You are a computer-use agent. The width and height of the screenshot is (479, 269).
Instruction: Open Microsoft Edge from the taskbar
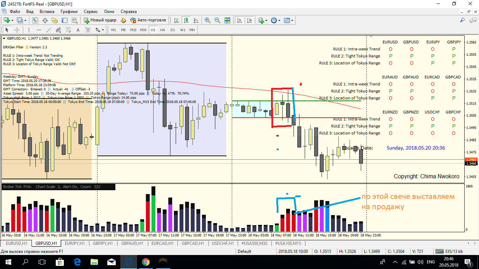pyautogui.click(x=77, y=262)
